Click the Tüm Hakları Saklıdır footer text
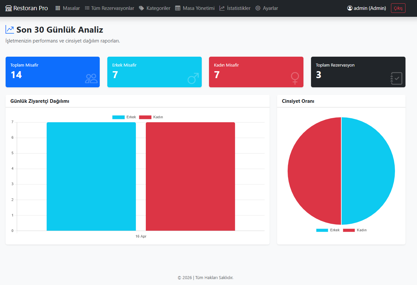Viewport: 417px width, 285px height. click(214, 277)
